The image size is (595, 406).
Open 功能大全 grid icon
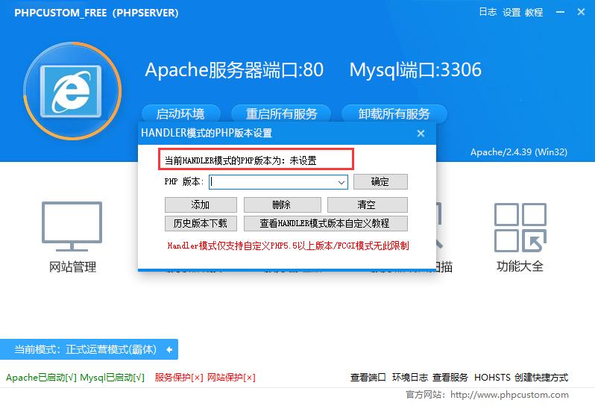[x=520, y=228]
